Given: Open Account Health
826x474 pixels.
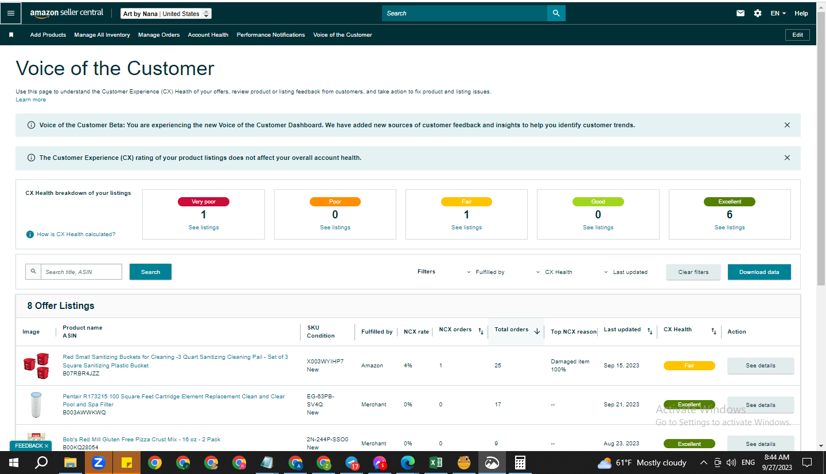Looking at the screenshot, I should (208, 35).
